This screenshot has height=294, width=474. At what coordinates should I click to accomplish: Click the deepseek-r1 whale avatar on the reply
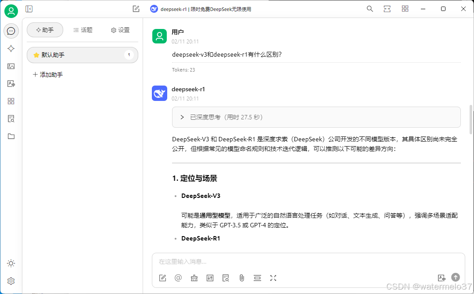pyautogui.click(x=159, y=93)
